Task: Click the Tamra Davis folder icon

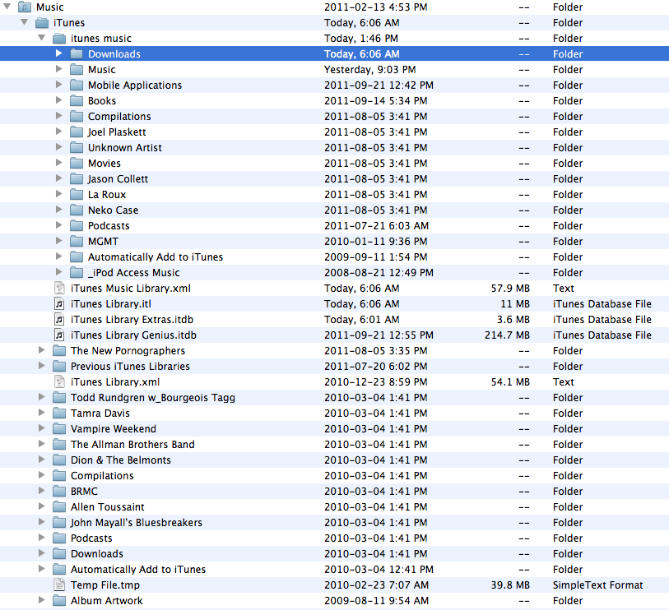Action: 59,413
